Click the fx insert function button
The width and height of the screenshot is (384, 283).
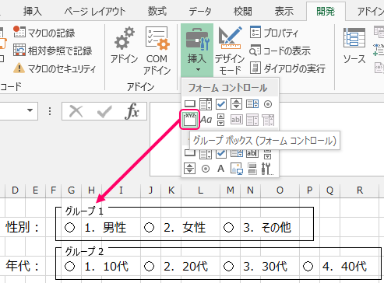pos(132,111)
